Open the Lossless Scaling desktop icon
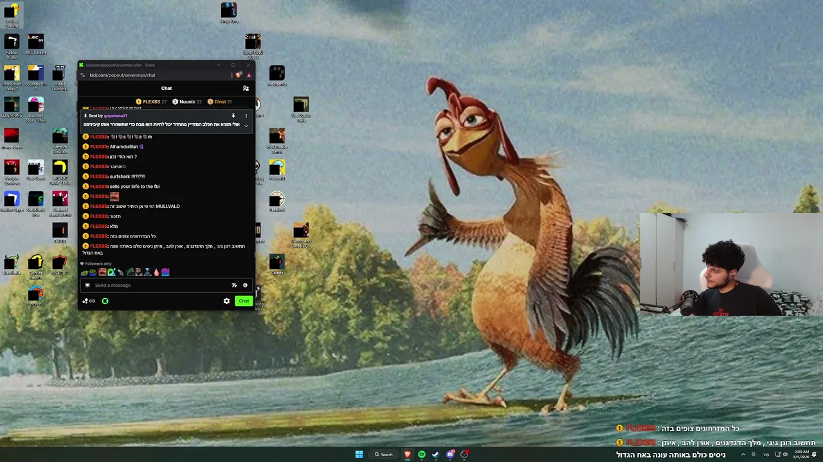 [x=12, y=14]
